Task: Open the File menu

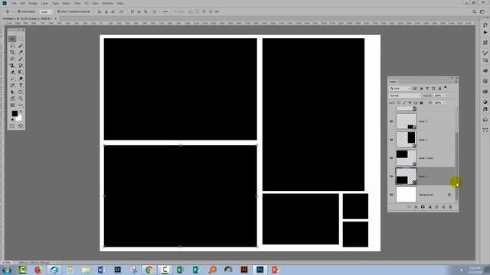Action: click(x=14, y=3)
